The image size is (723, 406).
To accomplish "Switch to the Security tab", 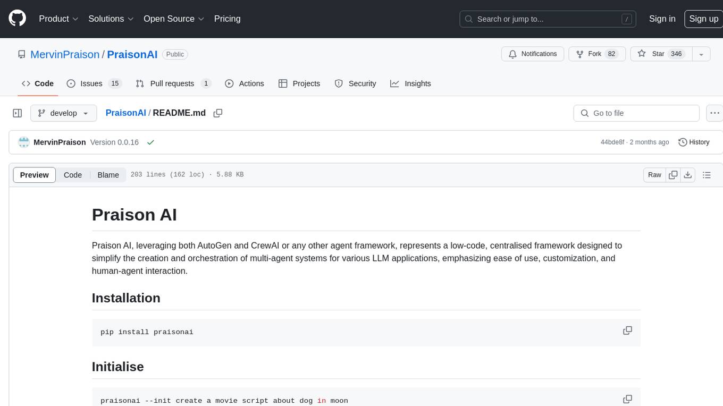I will tap(355, 83).
